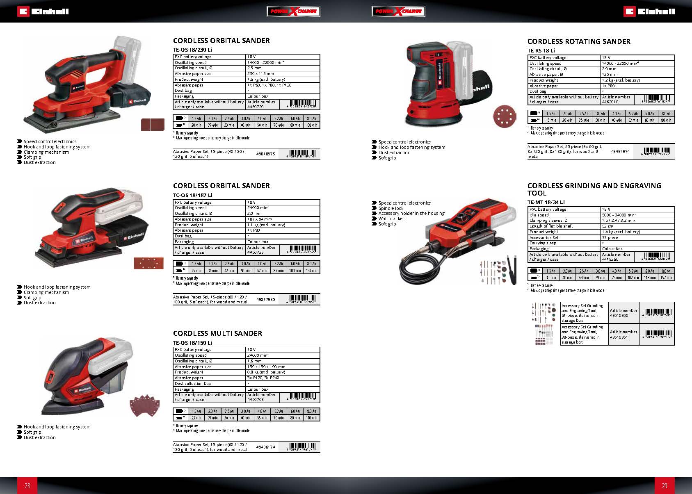Click the battery capacity icon in the TE-RS 18 Li table

(534, 114)
